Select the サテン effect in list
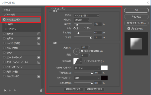This screenshot has width=151, height=95. coord(21,53)
